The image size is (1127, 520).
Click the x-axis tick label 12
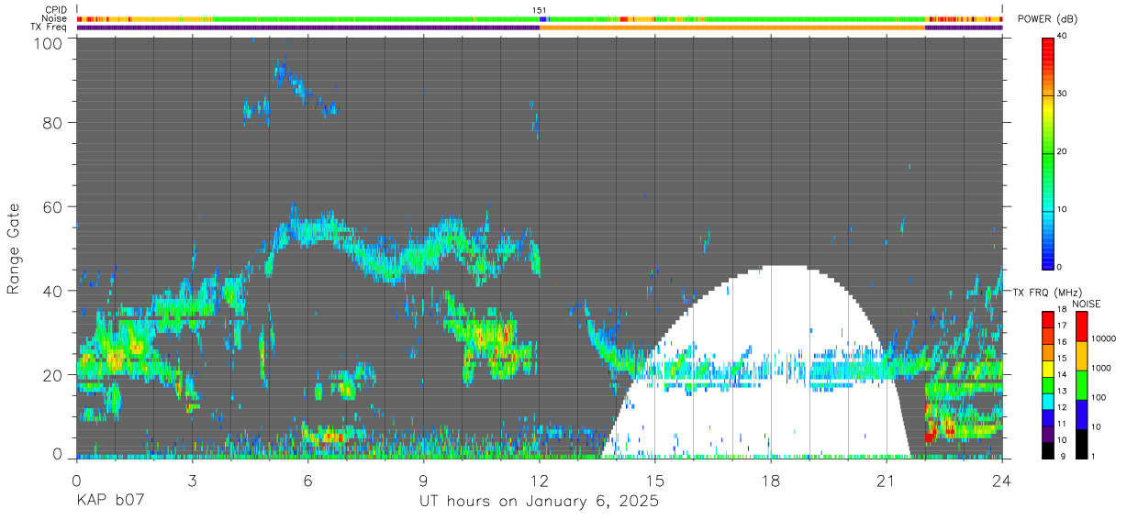[539, 479]
